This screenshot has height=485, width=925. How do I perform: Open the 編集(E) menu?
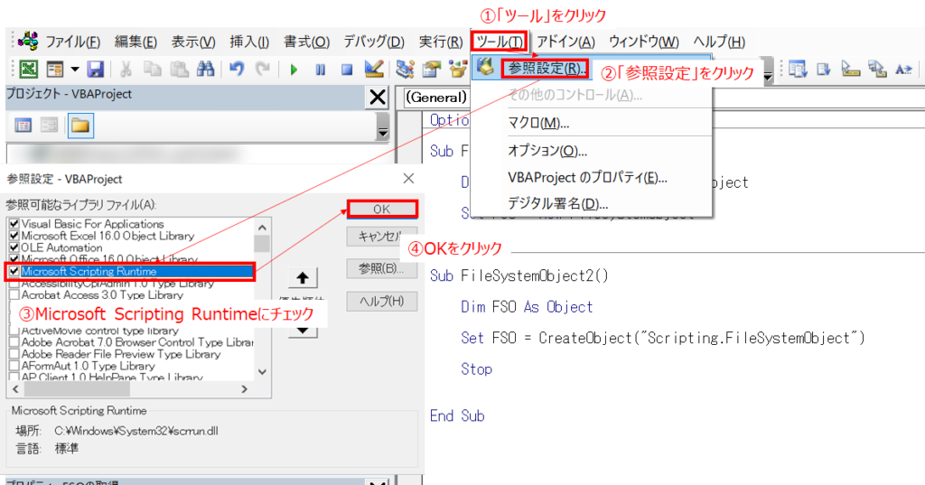coord(135,42)
